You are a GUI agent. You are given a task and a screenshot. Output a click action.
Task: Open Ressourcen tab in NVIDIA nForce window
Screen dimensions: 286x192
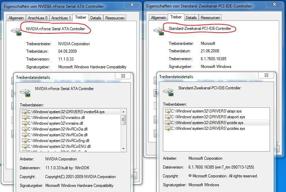click(115, 18)
